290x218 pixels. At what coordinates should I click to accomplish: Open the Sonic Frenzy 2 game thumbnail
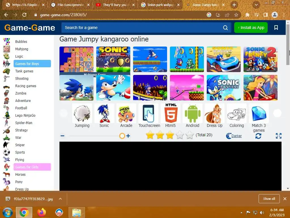[261, 59]
